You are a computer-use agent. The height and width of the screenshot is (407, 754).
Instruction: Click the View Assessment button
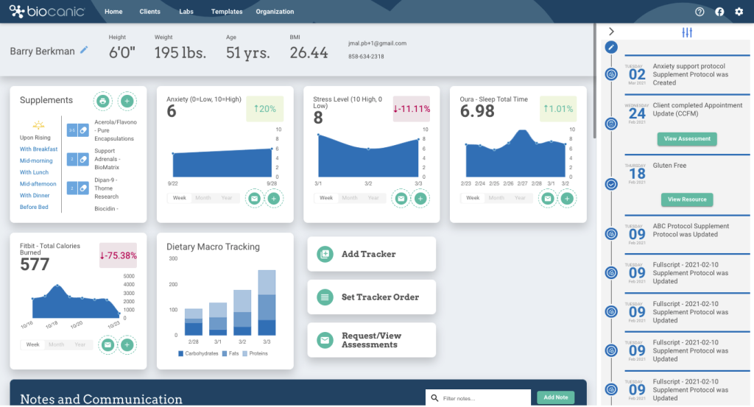686,138
